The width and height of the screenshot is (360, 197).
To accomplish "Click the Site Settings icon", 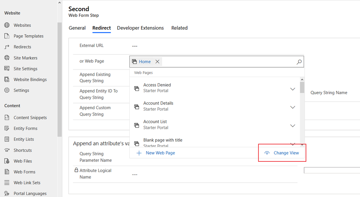I will coord(7,68).
